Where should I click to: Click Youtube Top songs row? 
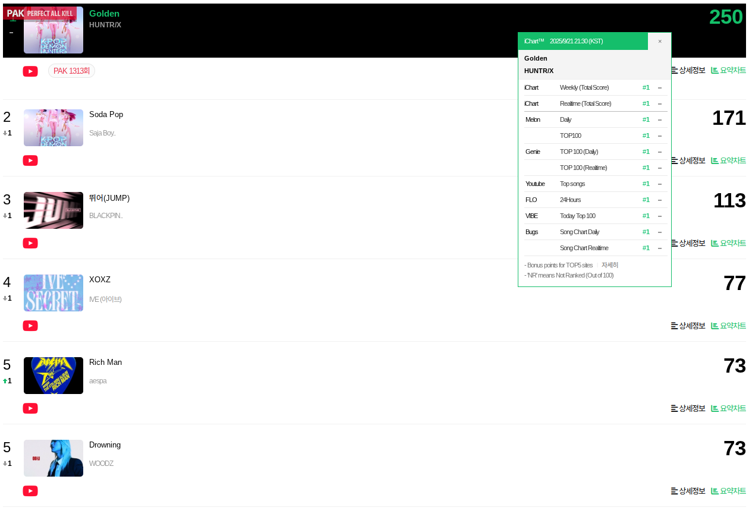(596, 184)
